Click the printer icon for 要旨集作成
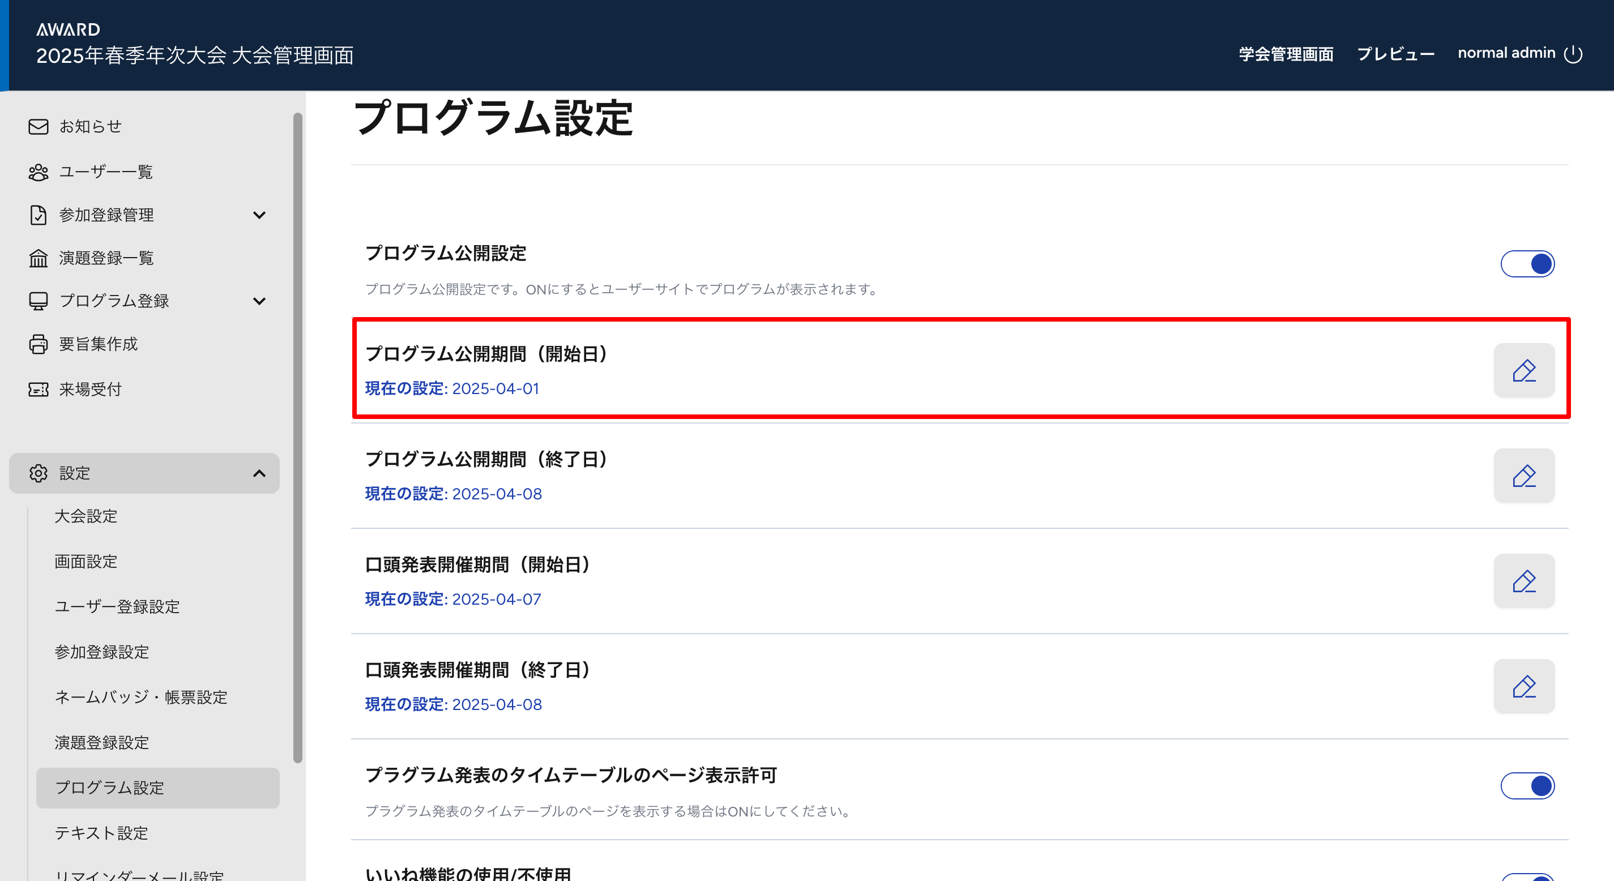This screenshot has height=881, width=1614. coord(38,344)
